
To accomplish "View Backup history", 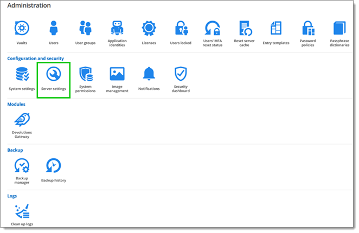I will [53, 166].
